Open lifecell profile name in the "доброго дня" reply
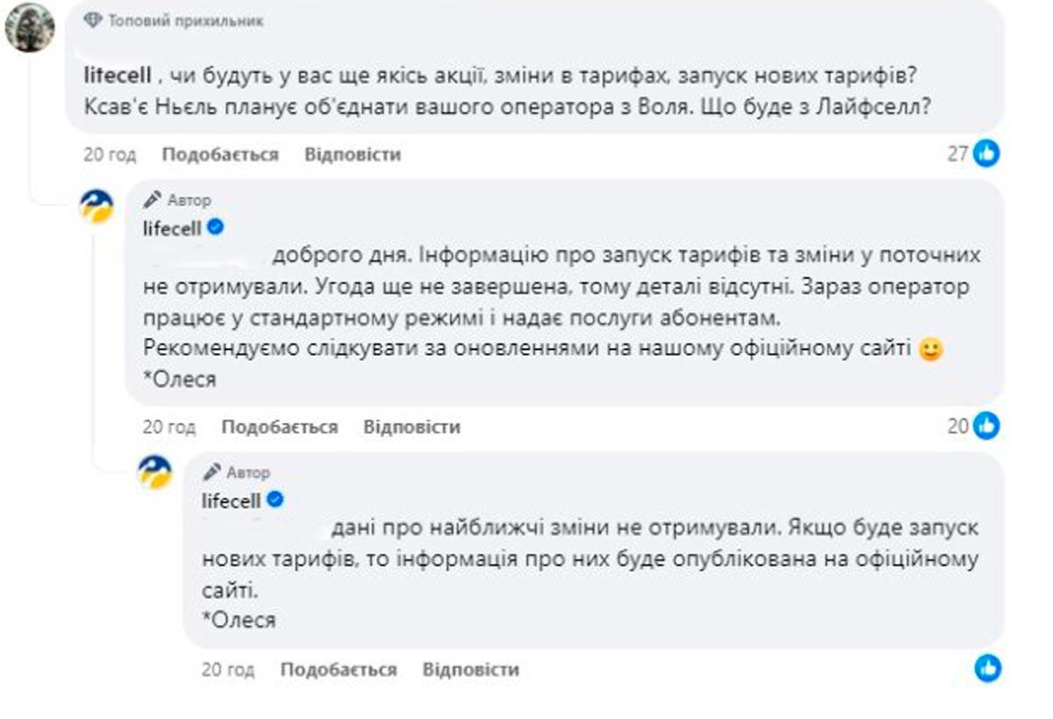Screen dimensions: 1053x719 [172, 229]
